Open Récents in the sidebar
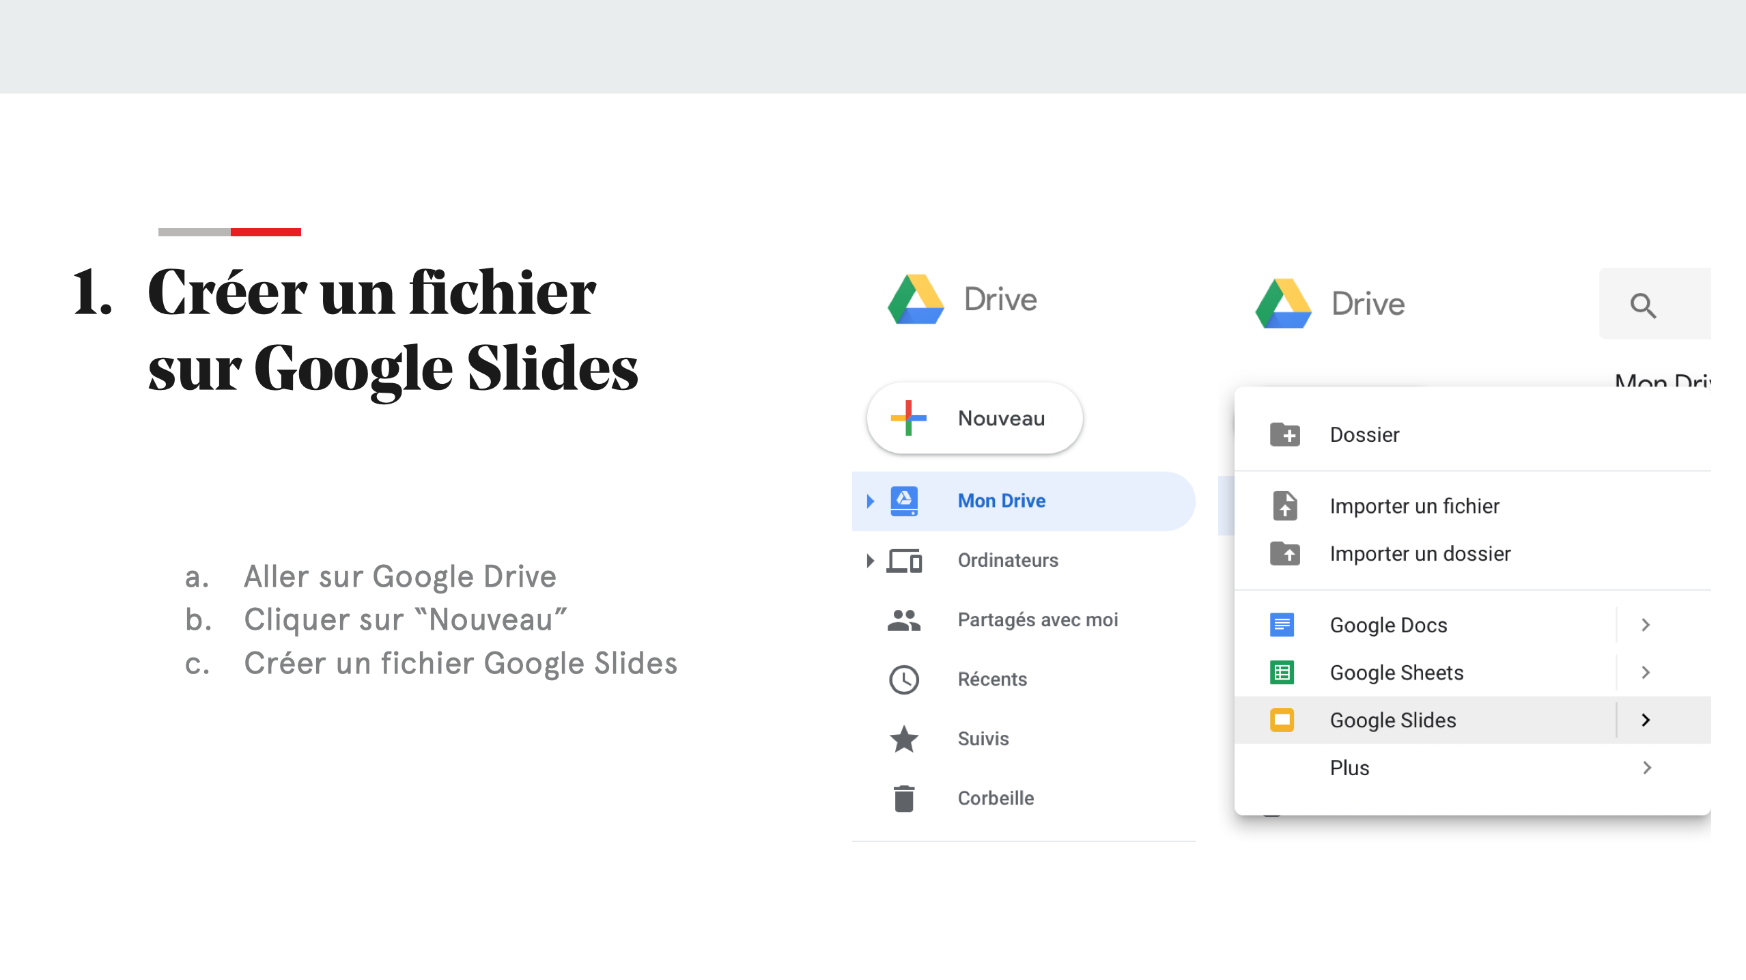Viewport: 1746px width, 980px height. tap(1024, 680)
